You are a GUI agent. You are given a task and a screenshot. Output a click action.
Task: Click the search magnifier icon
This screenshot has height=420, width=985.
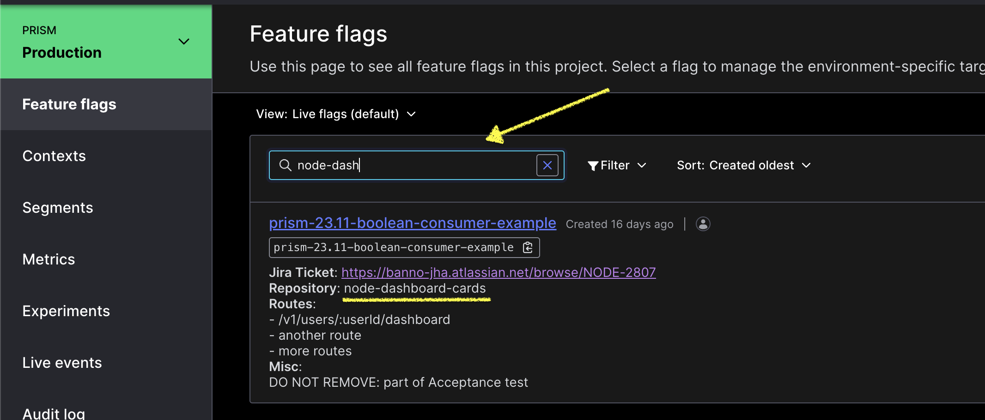[x=286, y=165]
